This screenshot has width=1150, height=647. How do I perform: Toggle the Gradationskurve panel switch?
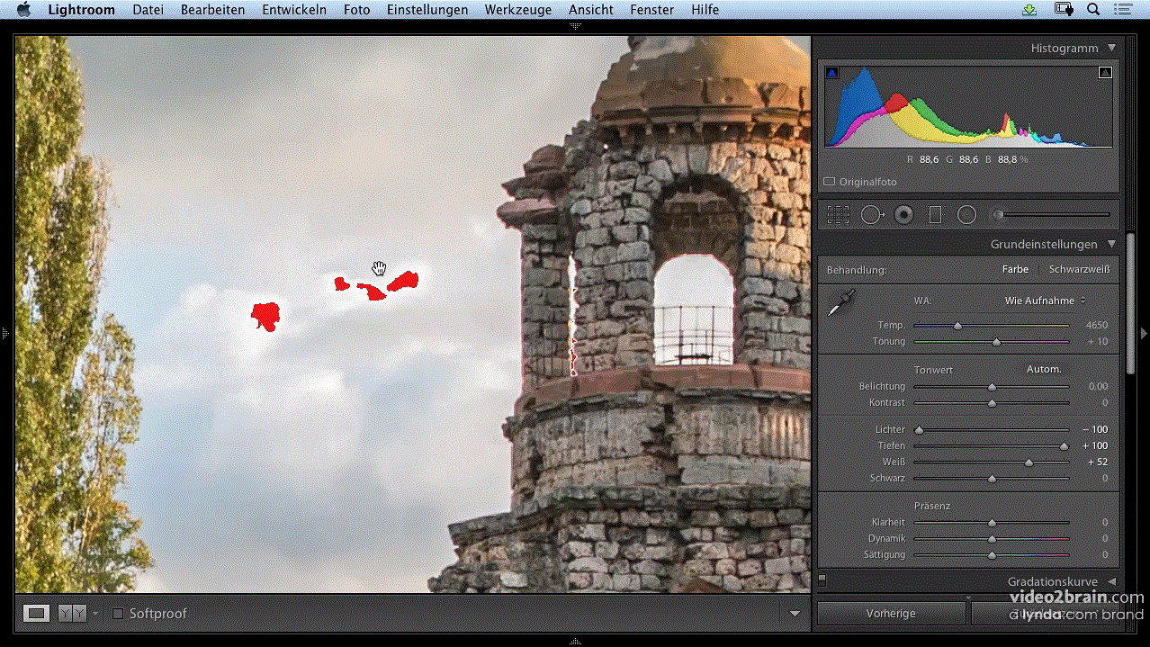tap(822, 580)
